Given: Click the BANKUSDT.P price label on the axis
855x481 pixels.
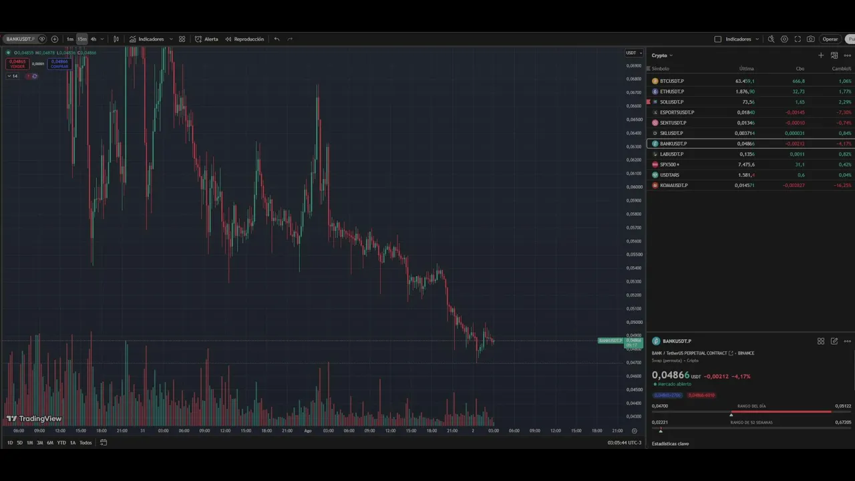Looking at the screenshot, I should (611, 341).
